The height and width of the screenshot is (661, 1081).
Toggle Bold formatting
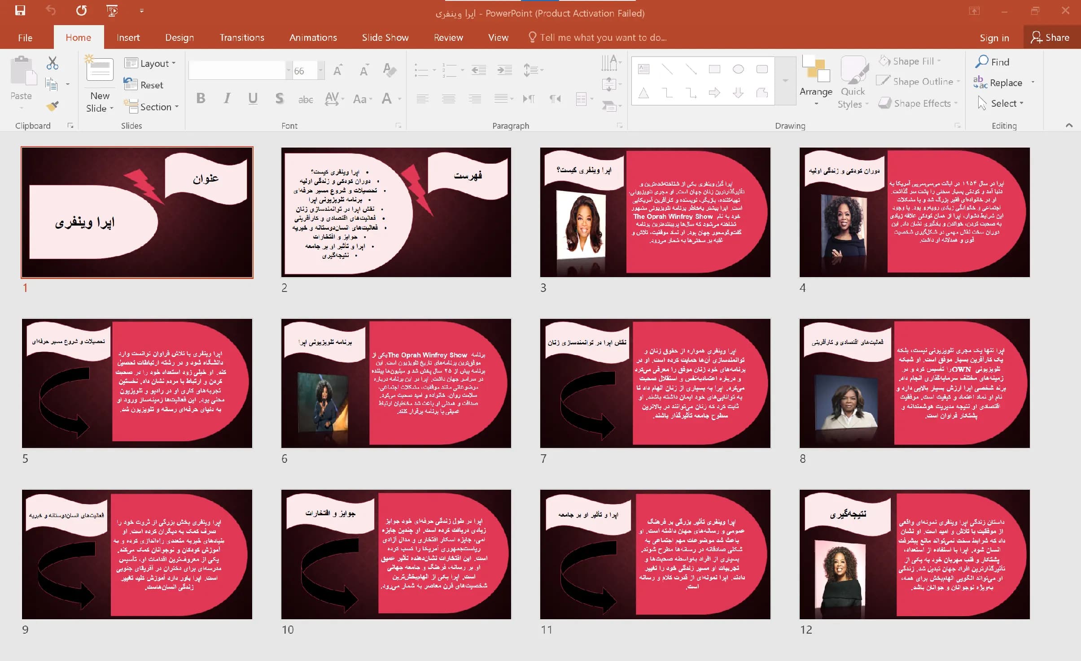[201, 99]
